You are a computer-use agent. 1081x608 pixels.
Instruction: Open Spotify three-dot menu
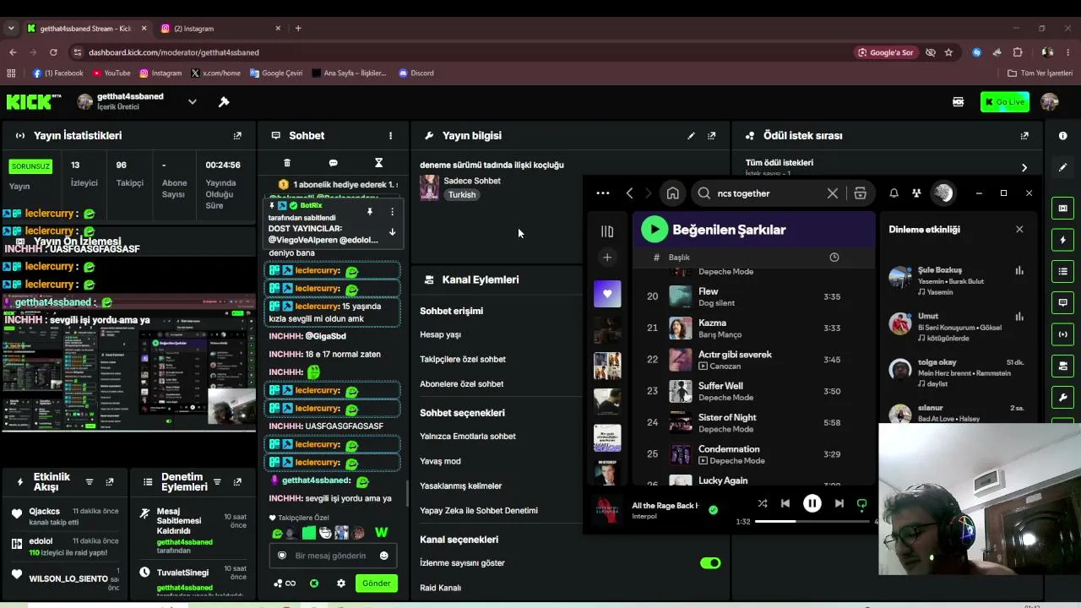click(602, 193)
